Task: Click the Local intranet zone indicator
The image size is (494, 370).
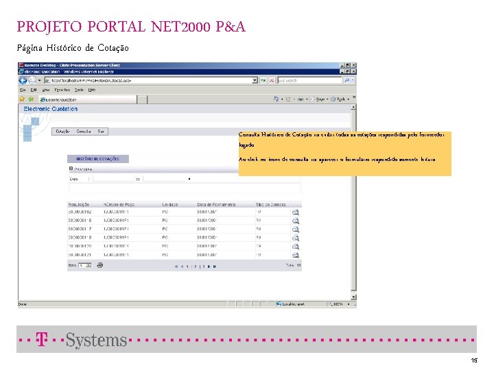Action: point(290,304)
